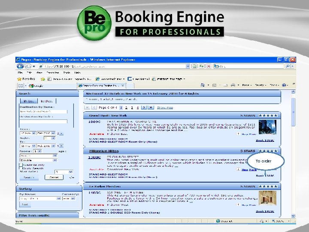Open the View menu
309x232 pixels.
tap(39, 73)
